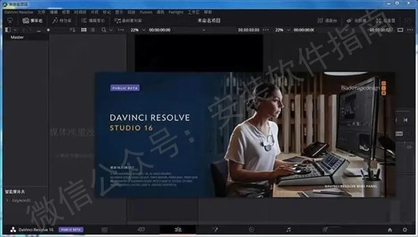Open the 媒体池 (Media Pool) panel button
The width and height of the screenshot is (418, 237).
point(32,20)
